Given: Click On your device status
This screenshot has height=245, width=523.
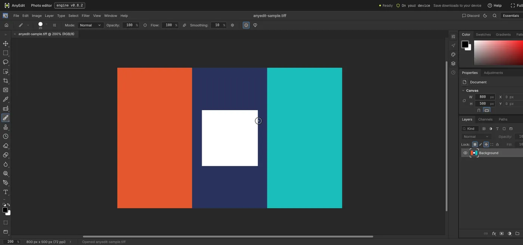Looking at the screenshot, I should click(413, 6).
